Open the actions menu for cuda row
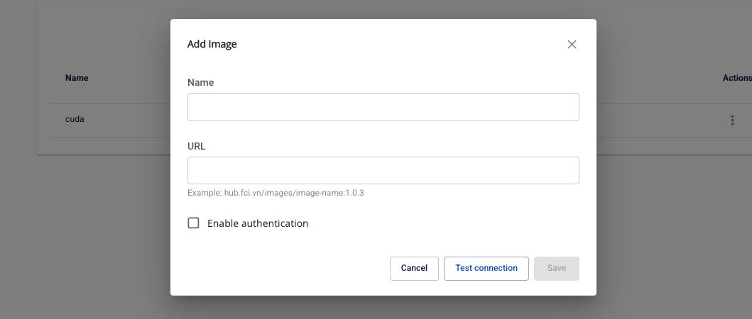The width and height of the screenshot is (752, 319). point(732,121)
